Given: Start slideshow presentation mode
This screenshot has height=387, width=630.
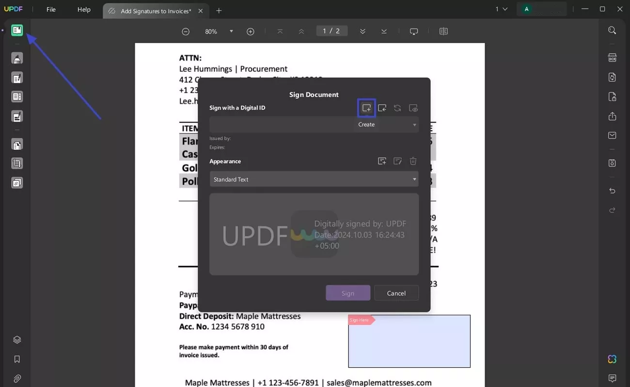Looking at the screenshot, I should 414,31.
